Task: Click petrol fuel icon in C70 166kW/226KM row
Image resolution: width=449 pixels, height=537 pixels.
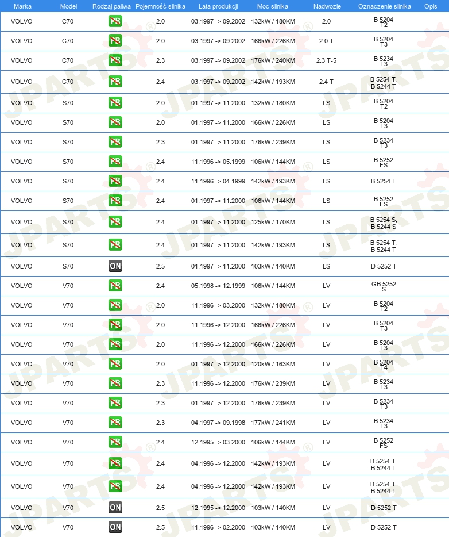Action: click(x=115, y=41)
